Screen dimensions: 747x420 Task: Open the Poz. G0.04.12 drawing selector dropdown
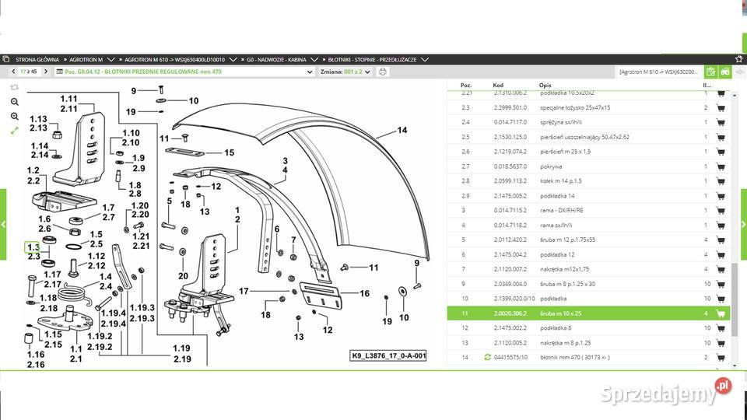310,72
